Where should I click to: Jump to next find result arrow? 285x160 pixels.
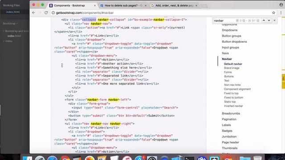[x=269, y=20]
